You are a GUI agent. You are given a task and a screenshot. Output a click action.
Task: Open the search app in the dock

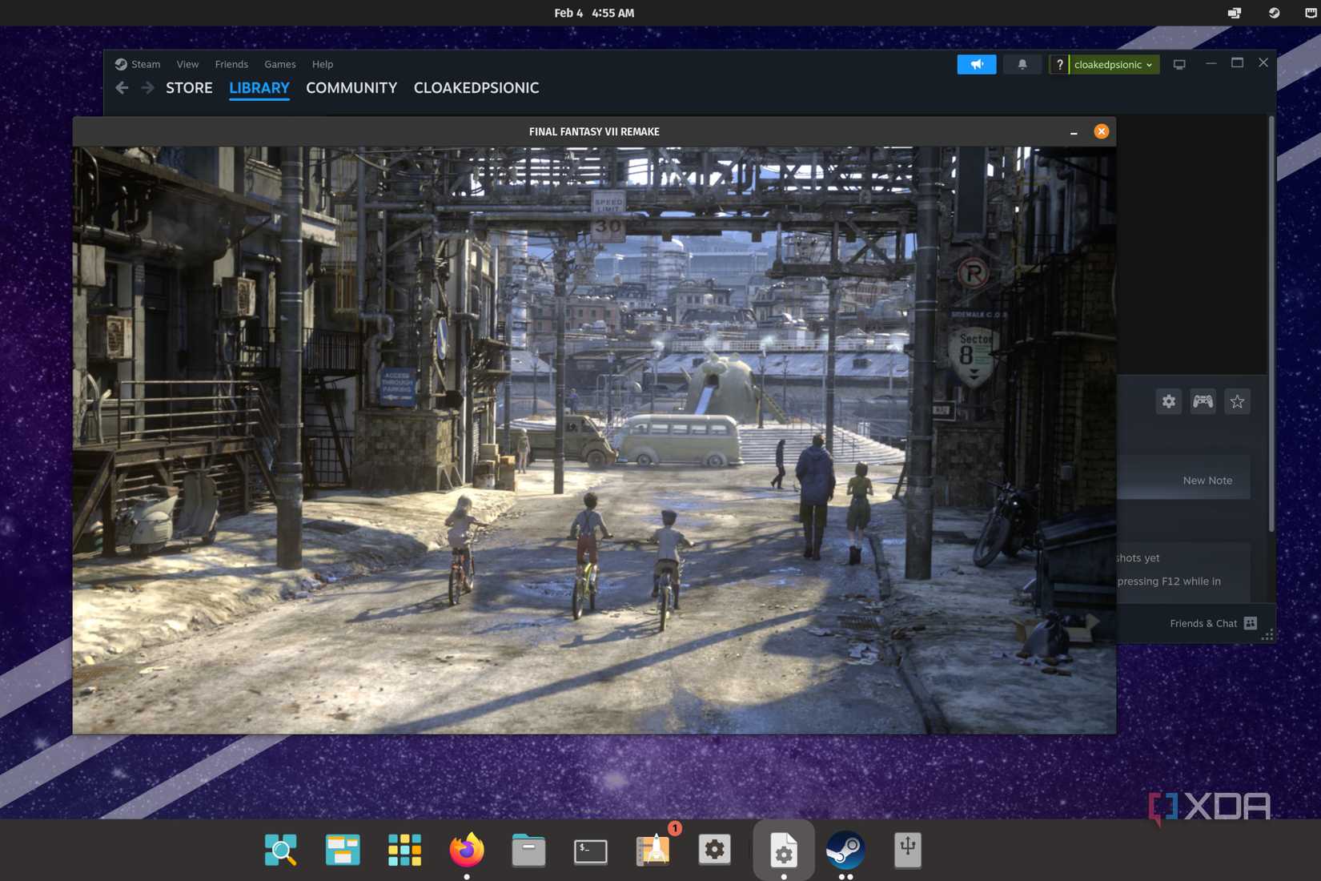[x=281, y=850]
